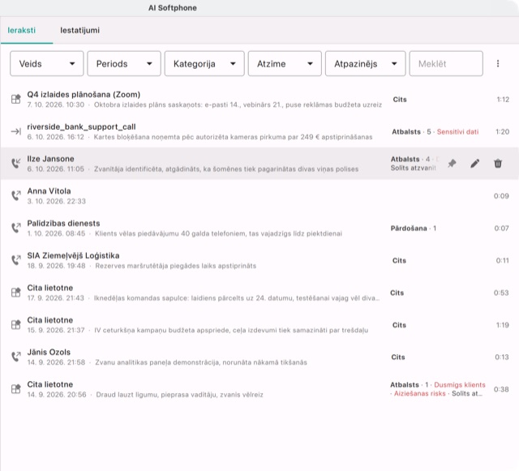Open the Palīdzības dienests recording
This screenshot has height=471, width=519.
click(259, 228)
